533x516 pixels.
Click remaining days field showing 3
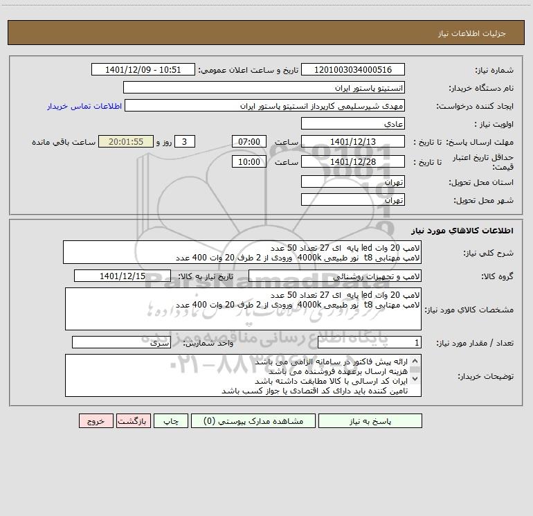pyautogui.click(x=185, y=141)
